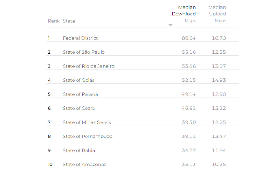Click the 16.70 upload speed value
The height and width of the screenshot is (177, 277).
(219, 38)
